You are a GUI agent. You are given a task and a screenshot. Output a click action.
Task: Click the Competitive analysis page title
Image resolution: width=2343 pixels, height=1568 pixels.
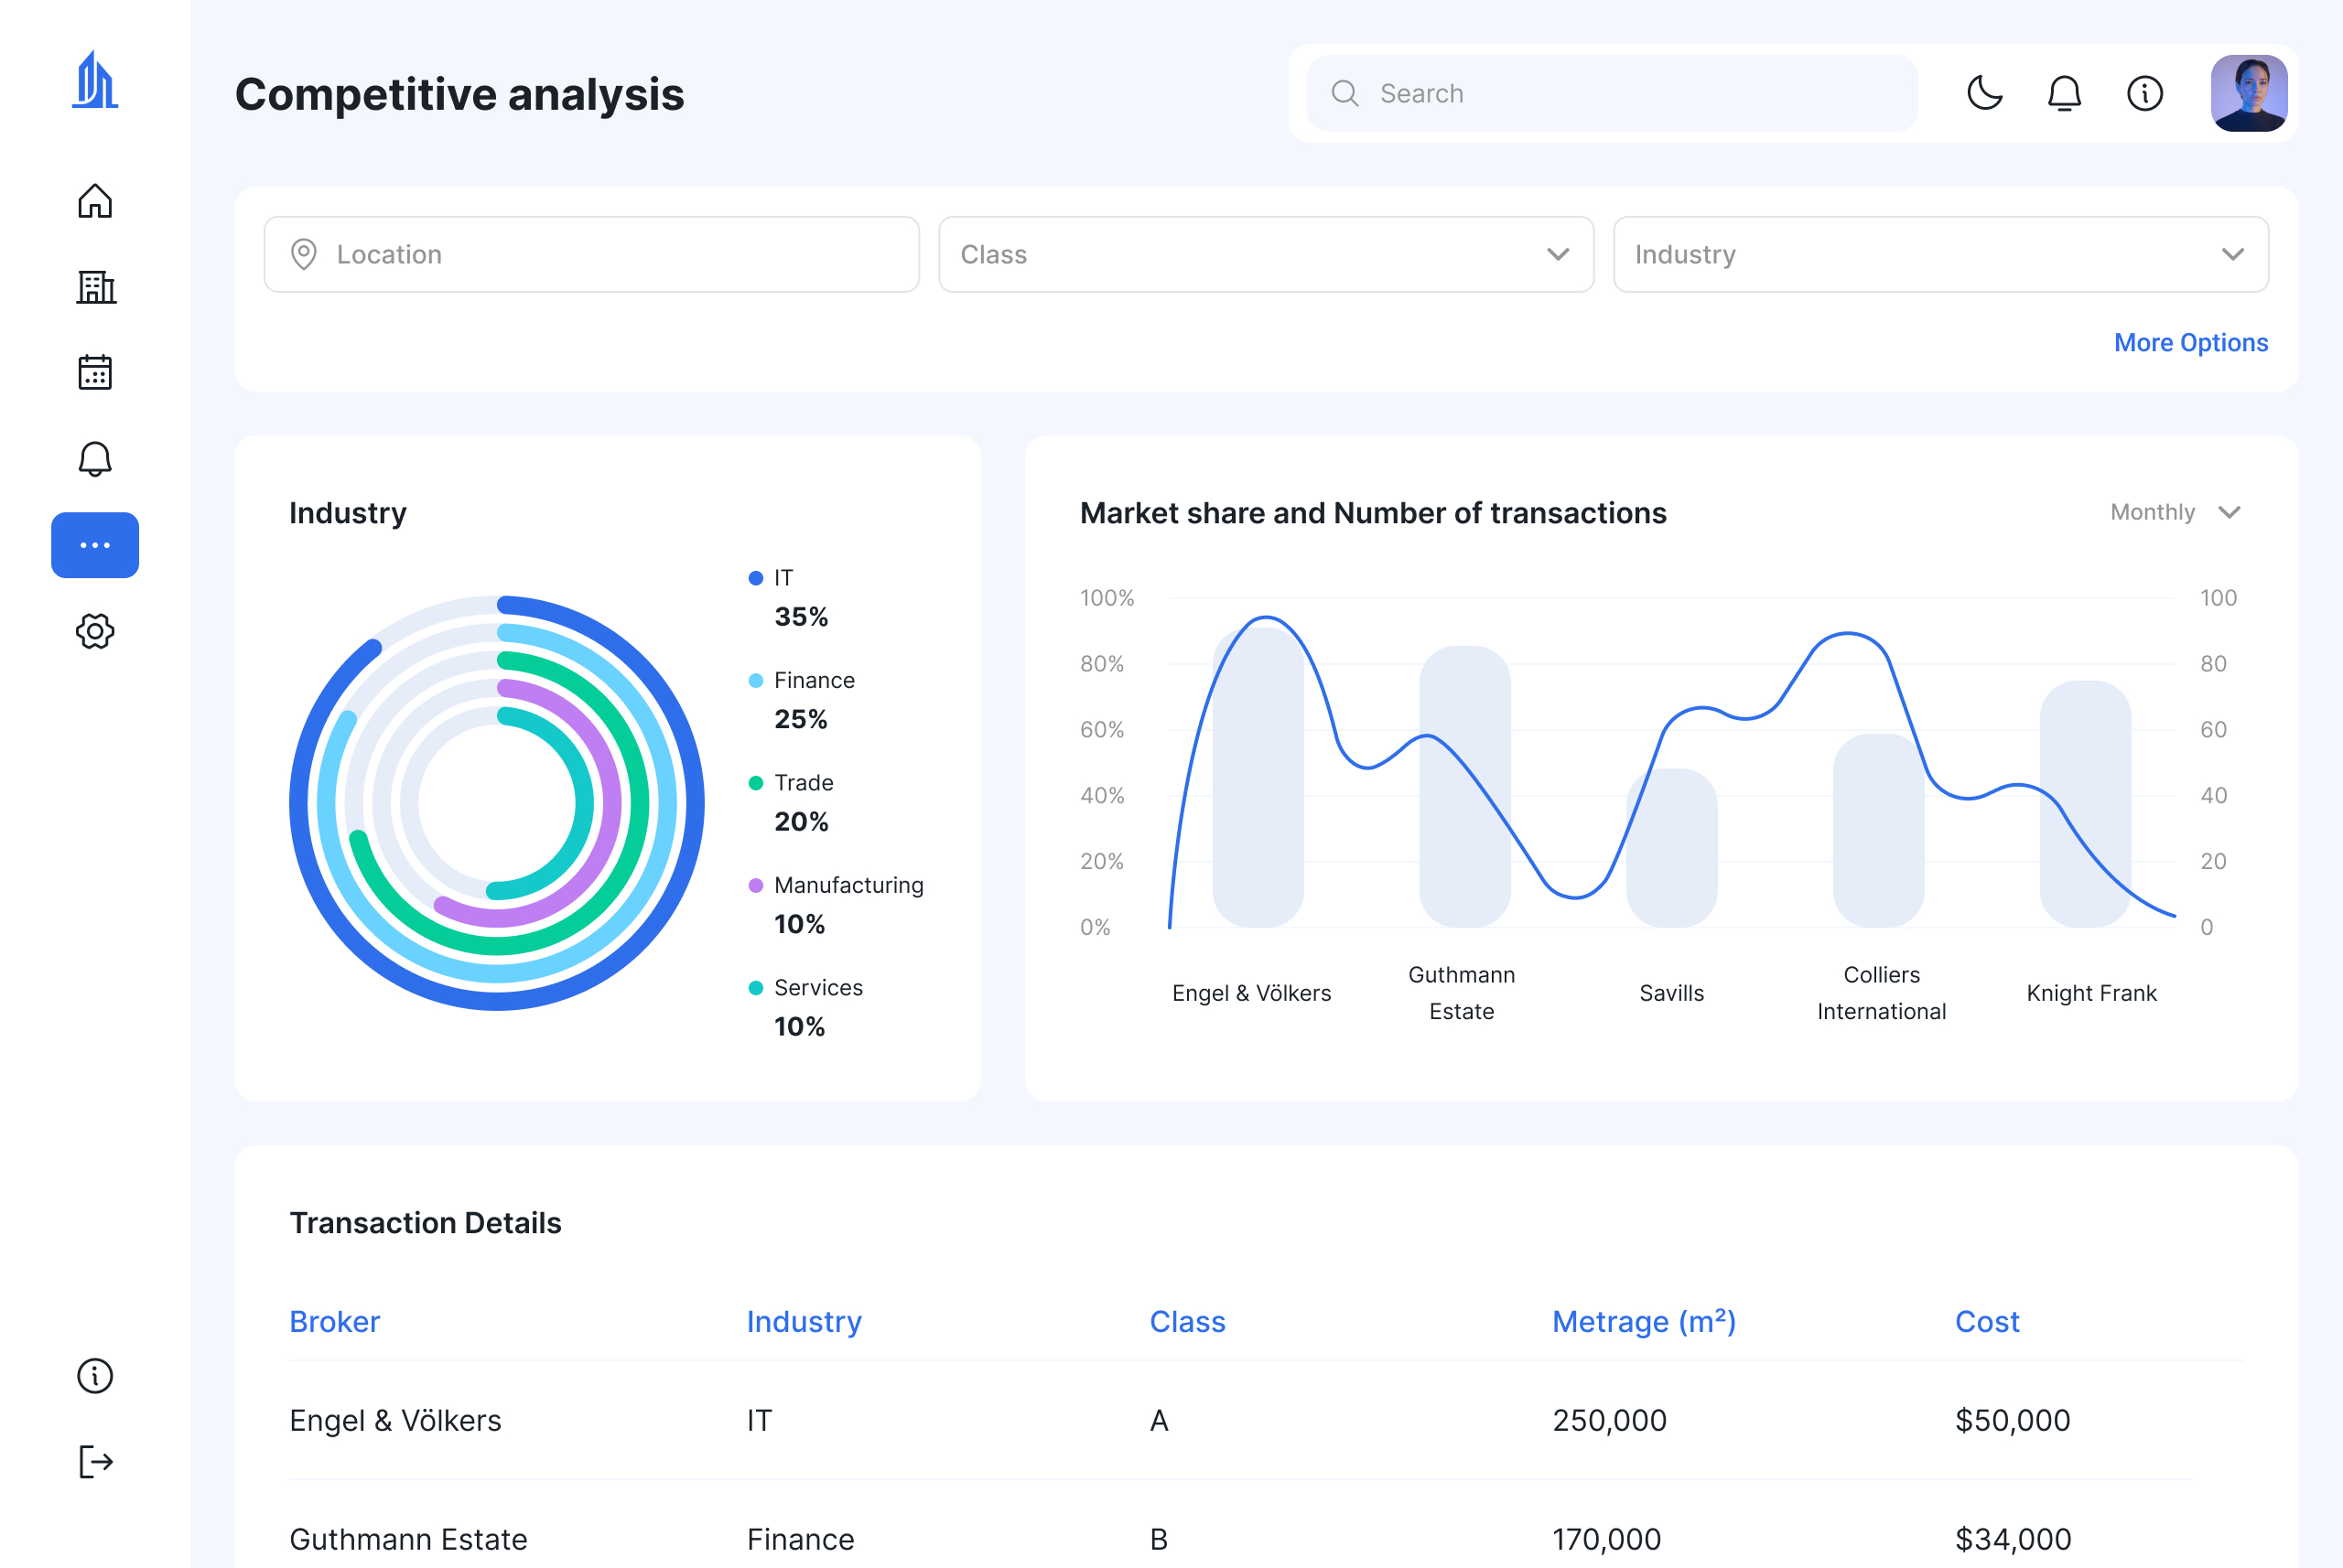coord(459,94)
